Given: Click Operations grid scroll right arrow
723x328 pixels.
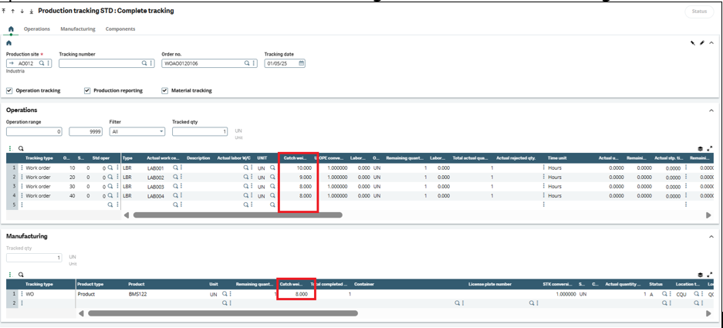Looking at the screenshot, I should [x=708, y=215].
